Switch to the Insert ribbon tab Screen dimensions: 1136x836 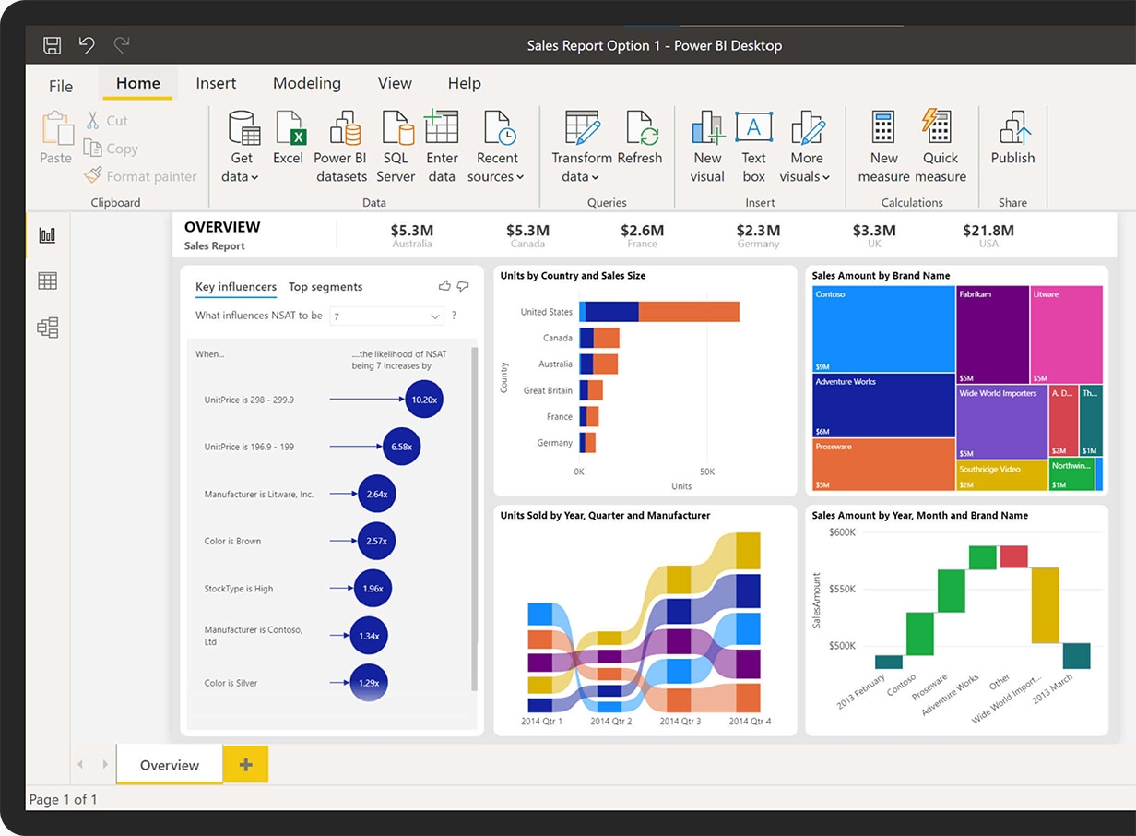coord(216,83)
